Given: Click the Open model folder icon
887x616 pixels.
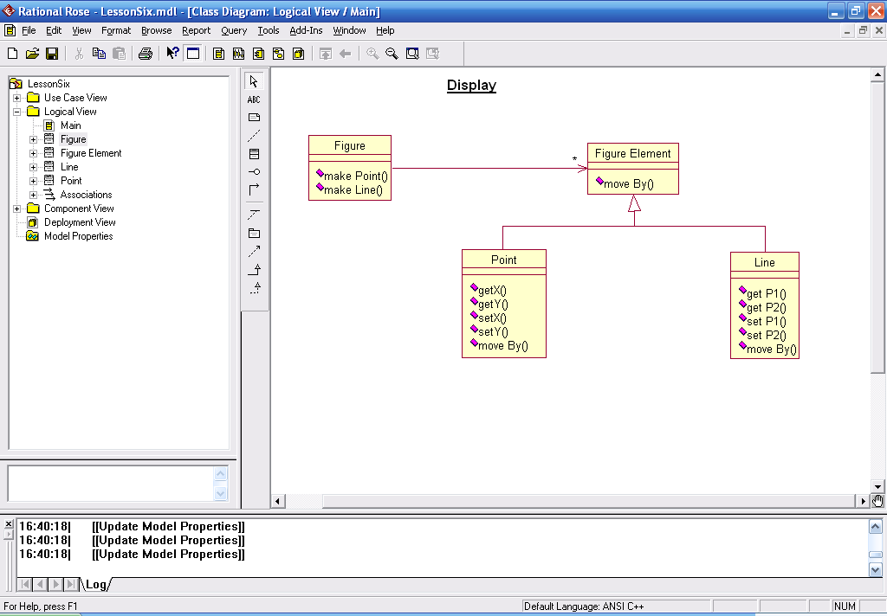Looking at the screenshot, I should [x=32, y=54].
